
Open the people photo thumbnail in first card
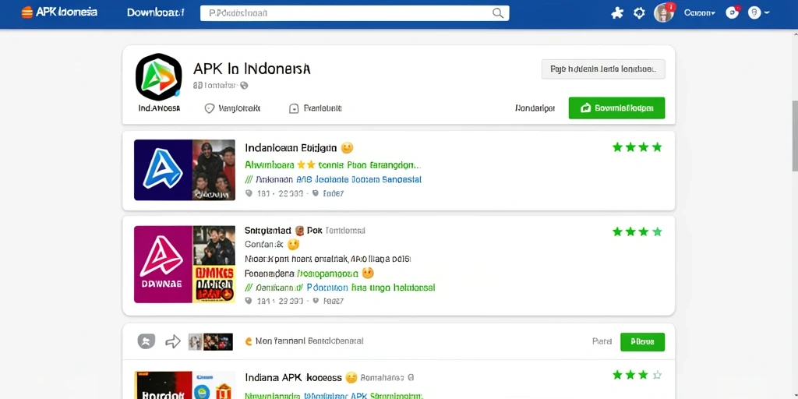(214, 170)
